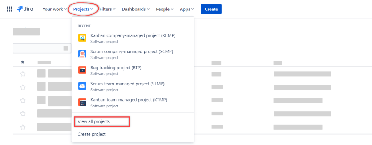Open the Dashboards dropdown
The width and height of the screenshot is (372, 145).
[x=136, y=9]
